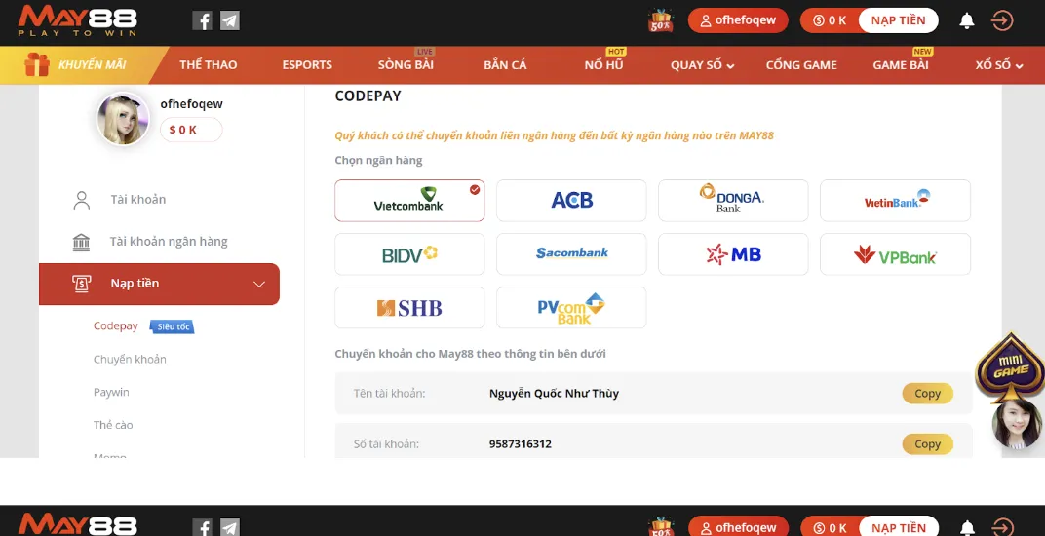
Task: Click the MAY88 logo
Action: click(x=78, y=20)
